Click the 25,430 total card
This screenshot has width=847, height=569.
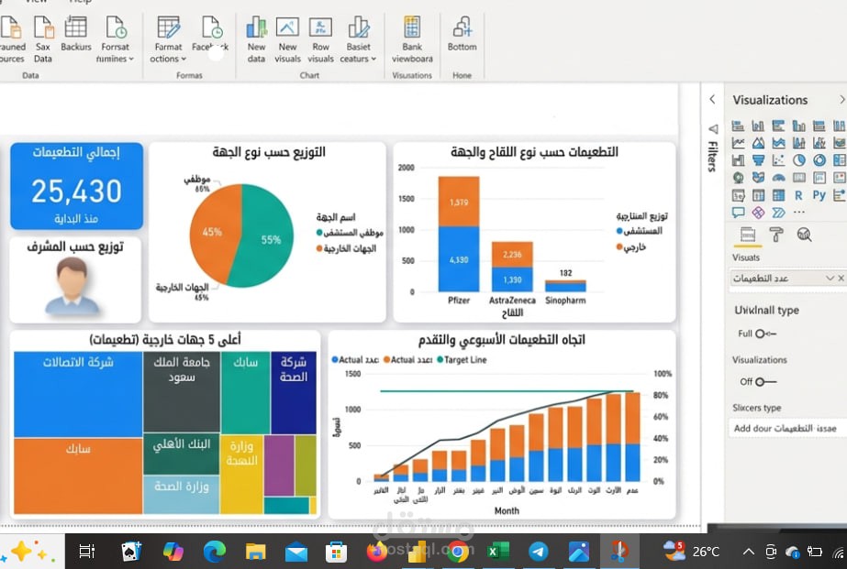[76, 185]
